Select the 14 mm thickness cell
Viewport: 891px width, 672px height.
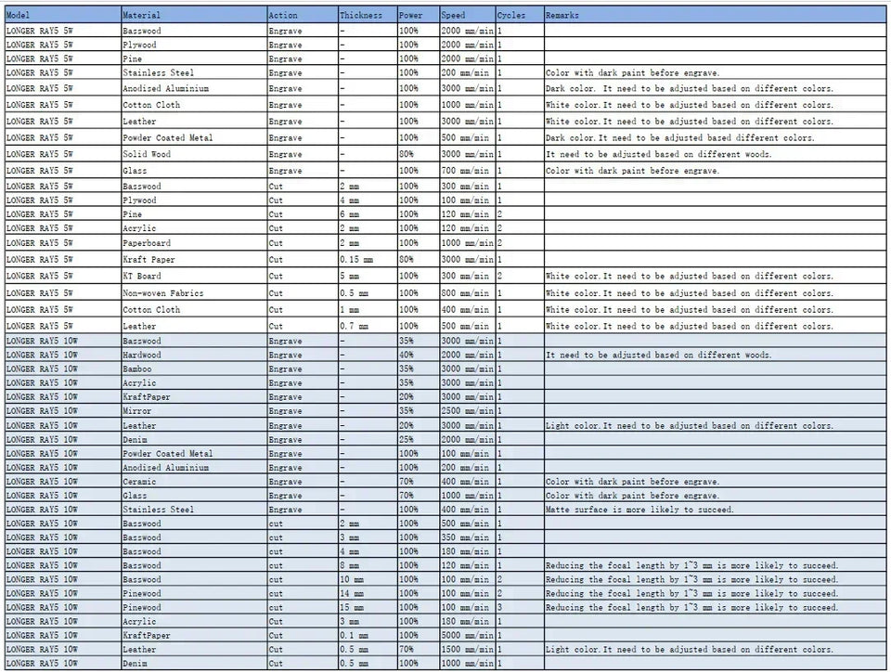[x=368, y=593]
